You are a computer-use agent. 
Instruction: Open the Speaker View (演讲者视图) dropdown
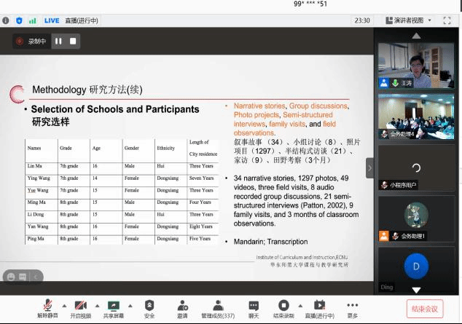click(412, 20)
